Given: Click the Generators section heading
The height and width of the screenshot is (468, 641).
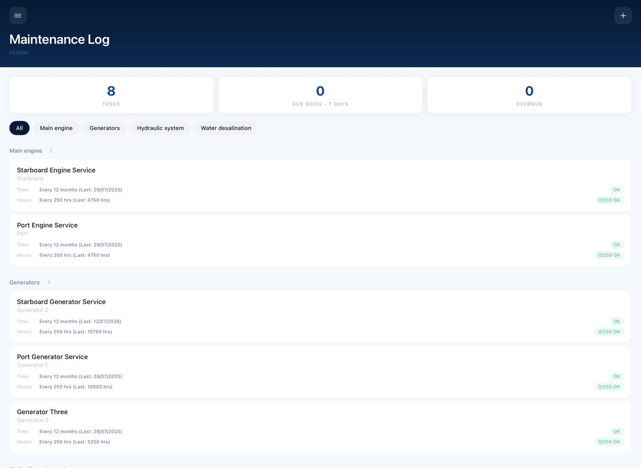Looking at the screenshot, I should (24, 283).
